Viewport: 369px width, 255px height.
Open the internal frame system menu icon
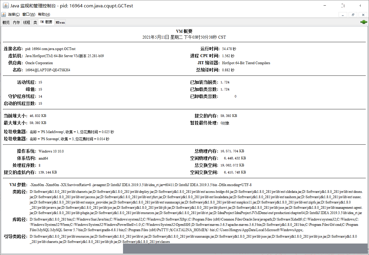click(4, 14)
